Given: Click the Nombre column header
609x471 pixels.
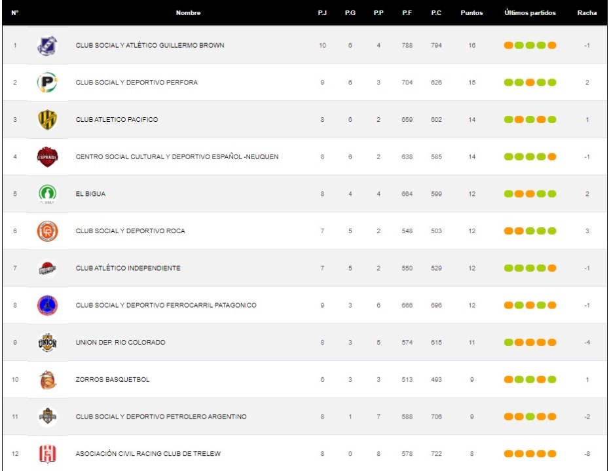Looking at the screenshot, I should [188, 13].
